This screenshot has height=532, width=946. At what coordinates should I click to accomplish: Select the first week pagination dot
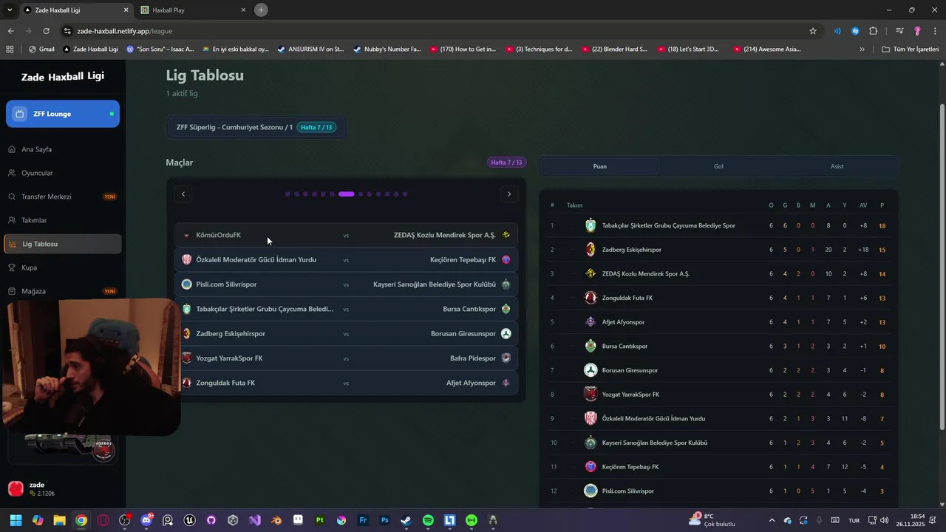[x=287, y=194]
